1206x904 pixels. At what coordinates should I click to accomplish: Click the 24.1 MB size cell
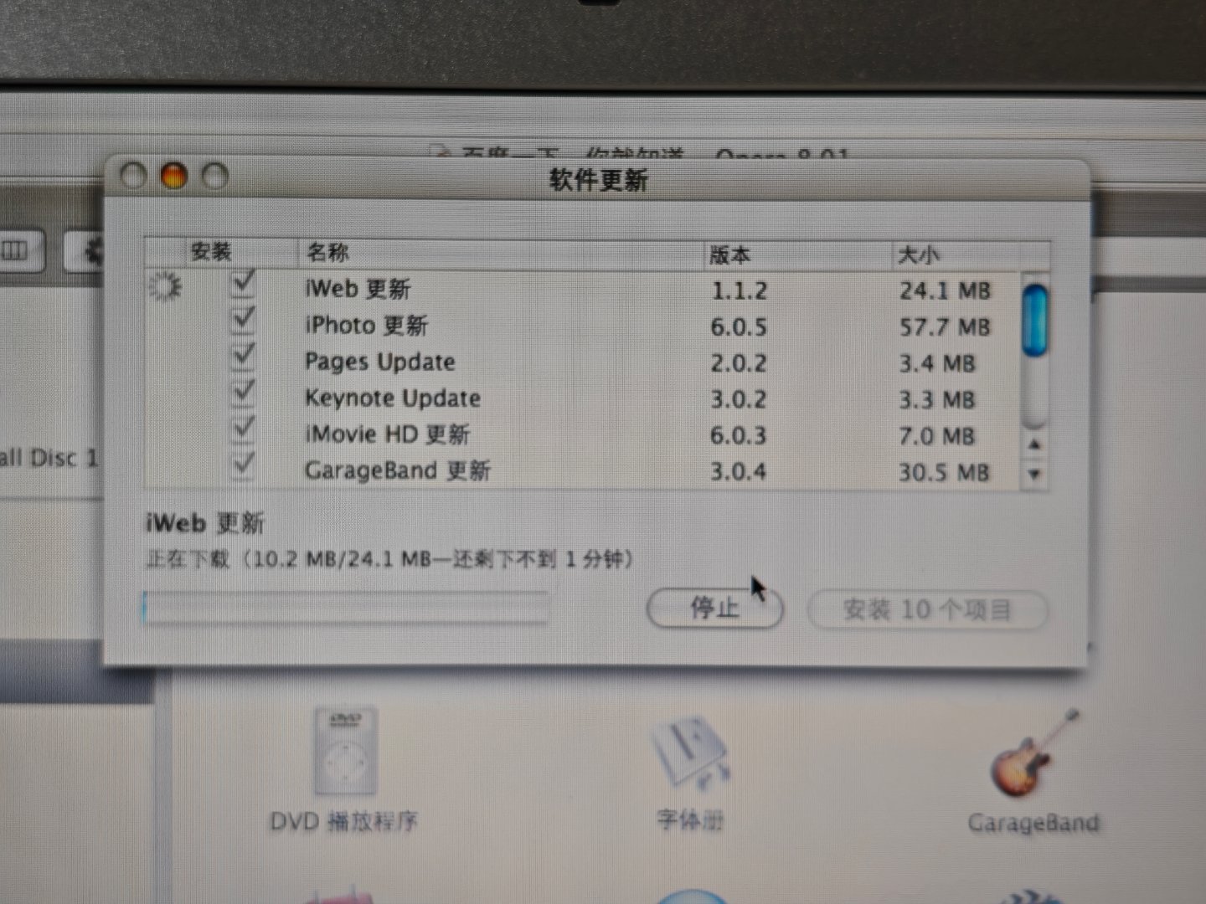pos(945,290)
